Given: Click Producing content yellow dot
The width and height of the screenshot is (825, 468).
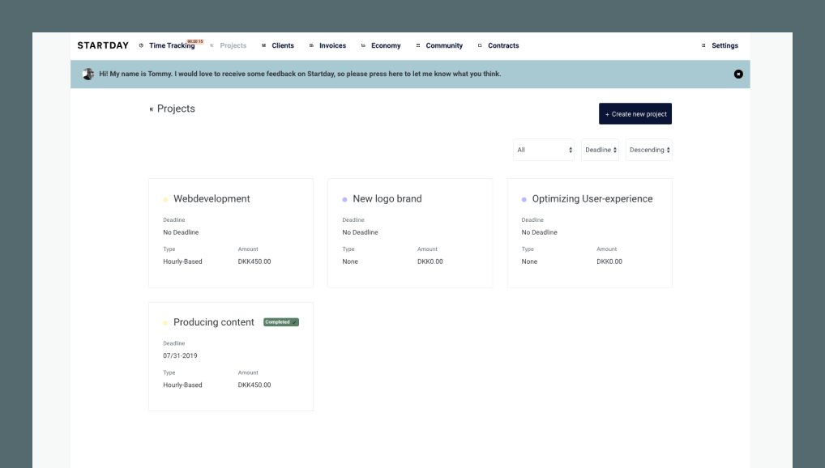Looking at the screenshot, I should pos(165,323).
